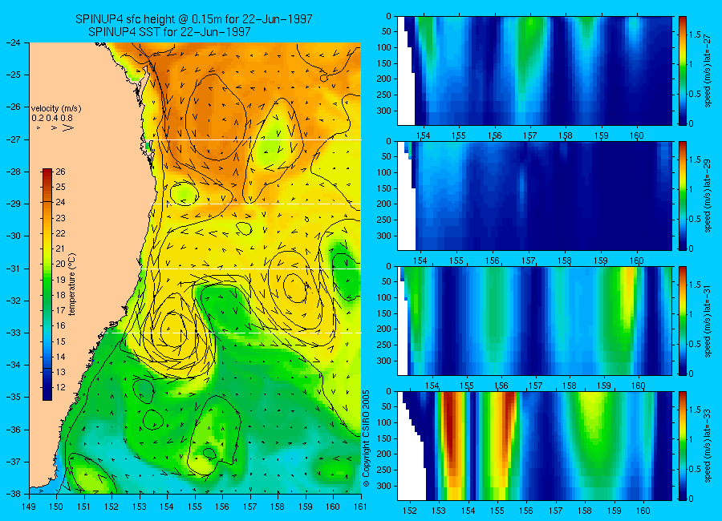The width and height of the screenshot is (722, 521).
Task: Select latitude label -24 on the map axis
Action: [13, 42]
